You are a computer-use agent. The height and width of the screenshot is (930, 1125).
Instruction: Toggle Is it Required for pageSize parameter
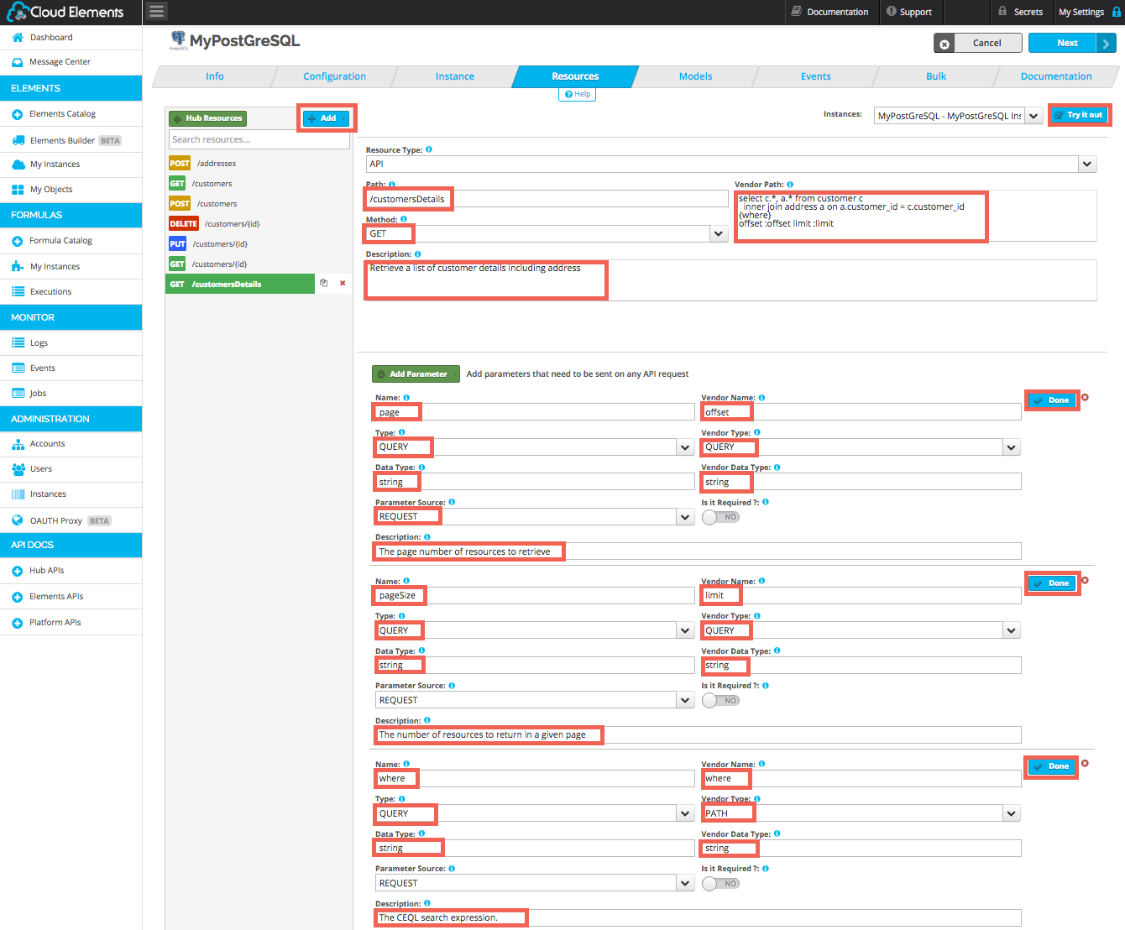pos(720,701)
